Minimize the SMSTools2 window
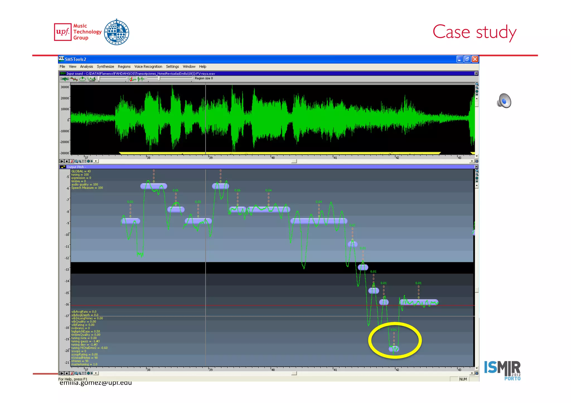 point(460,59)
